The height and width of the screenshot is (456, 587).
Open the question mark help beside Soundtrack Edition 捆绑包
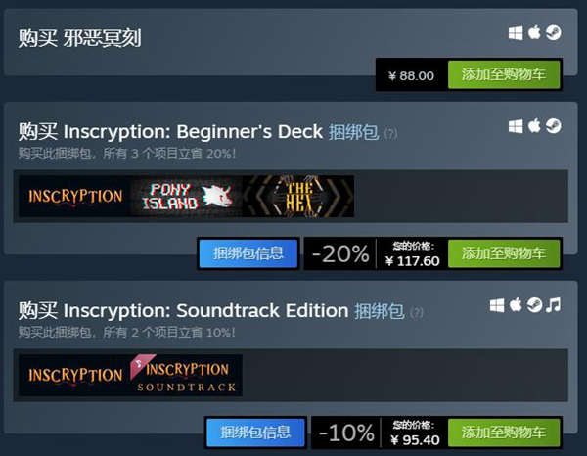pyautogui.click(x=418, y=313)
